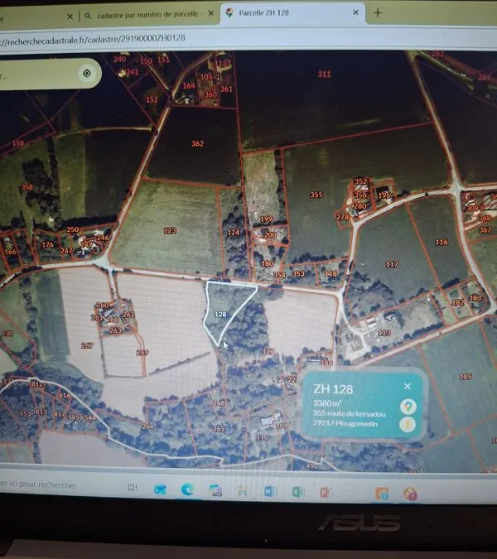Click parcel 158 label
The width and height of the screenshot is (497, 559).
click(x=18, y=143)
